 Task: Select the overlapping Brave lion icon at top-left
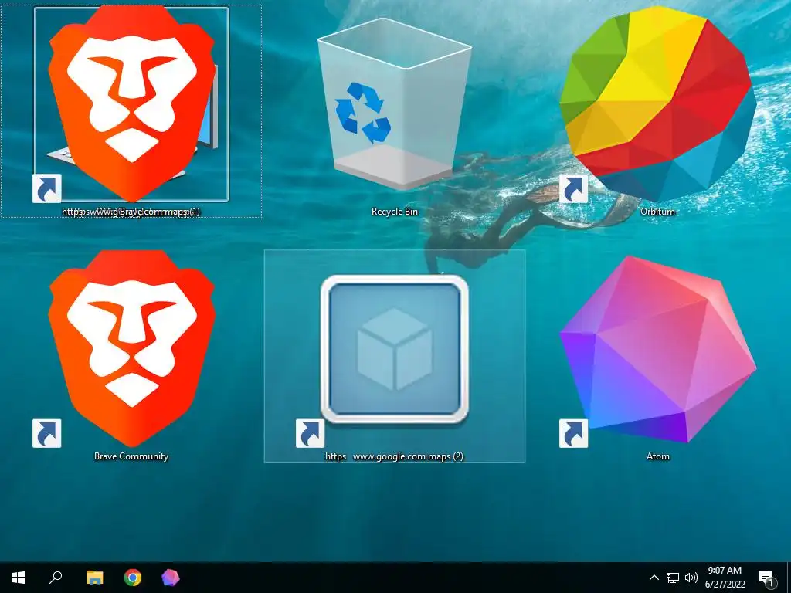point(131,104)
